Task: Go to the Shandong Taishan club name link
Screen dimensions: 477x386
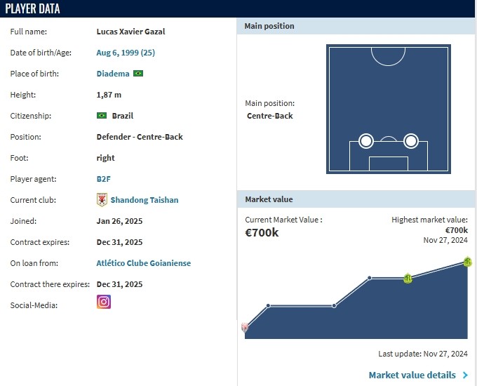Action: click(x=145, y=200)
